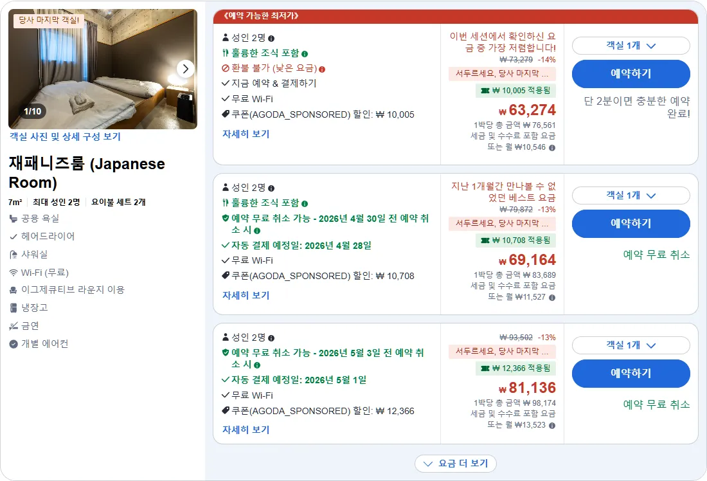The image size is (707, 481).
Task: Click the shower icon by 샤워실
Action: tap(13, 255)
